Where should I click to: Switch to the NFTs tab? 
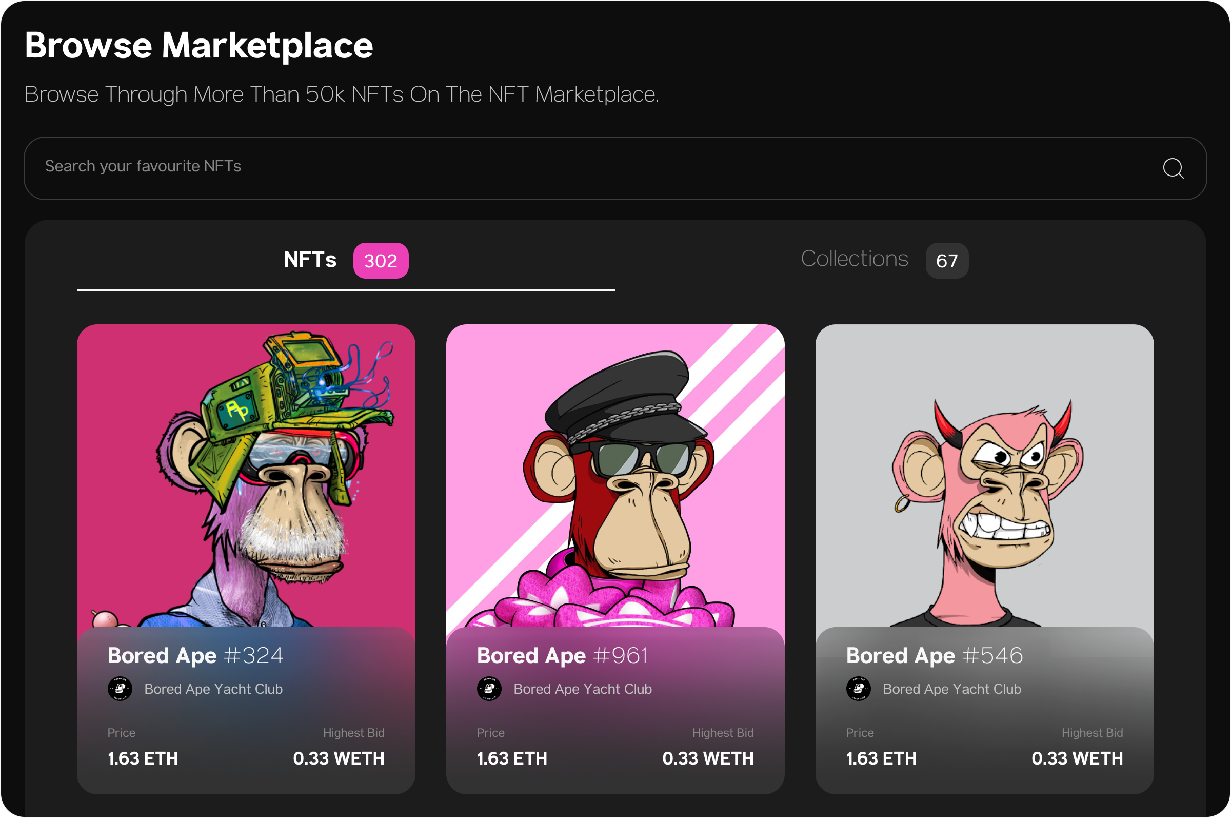[310, 260]
